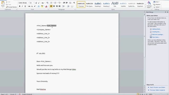The width and height of the screenshot is (169, 95).
Task: Click the Borders icon
Action: 72,6
